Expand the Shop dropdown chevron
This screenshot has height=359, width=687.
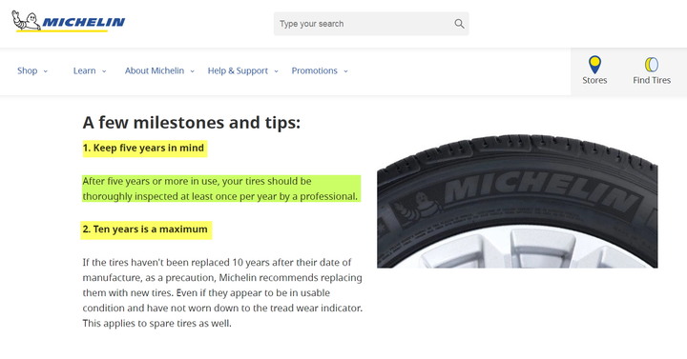click(45, 71)
